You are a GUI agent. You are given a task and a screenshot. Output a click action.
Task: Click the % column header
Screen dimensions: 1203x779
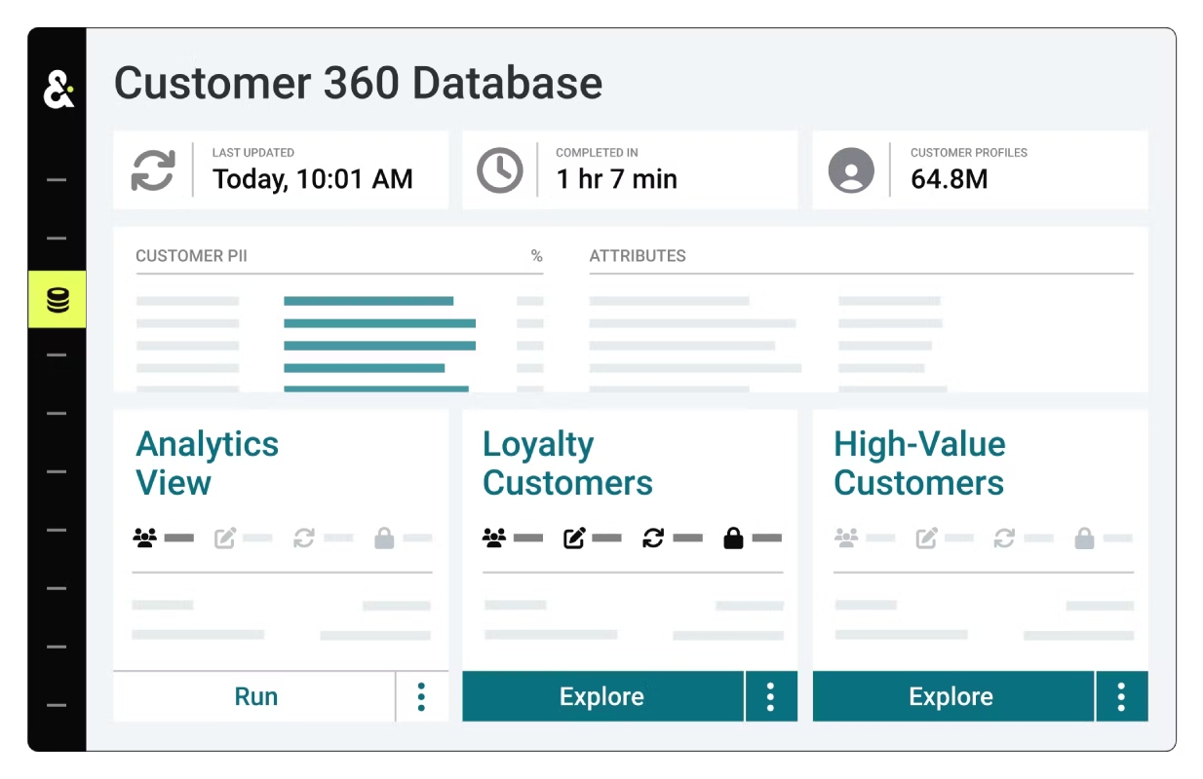536,256
